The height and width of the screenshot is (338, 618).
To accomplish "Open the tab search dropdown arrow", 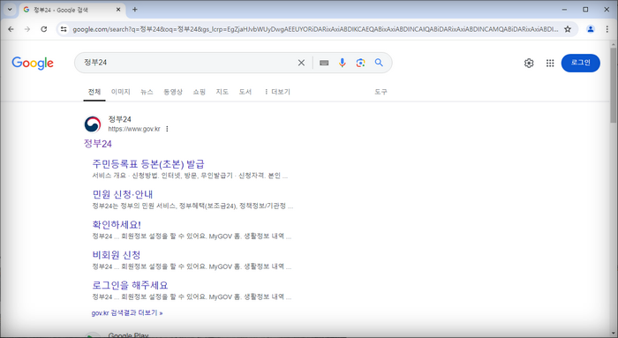I will (10, 10).
